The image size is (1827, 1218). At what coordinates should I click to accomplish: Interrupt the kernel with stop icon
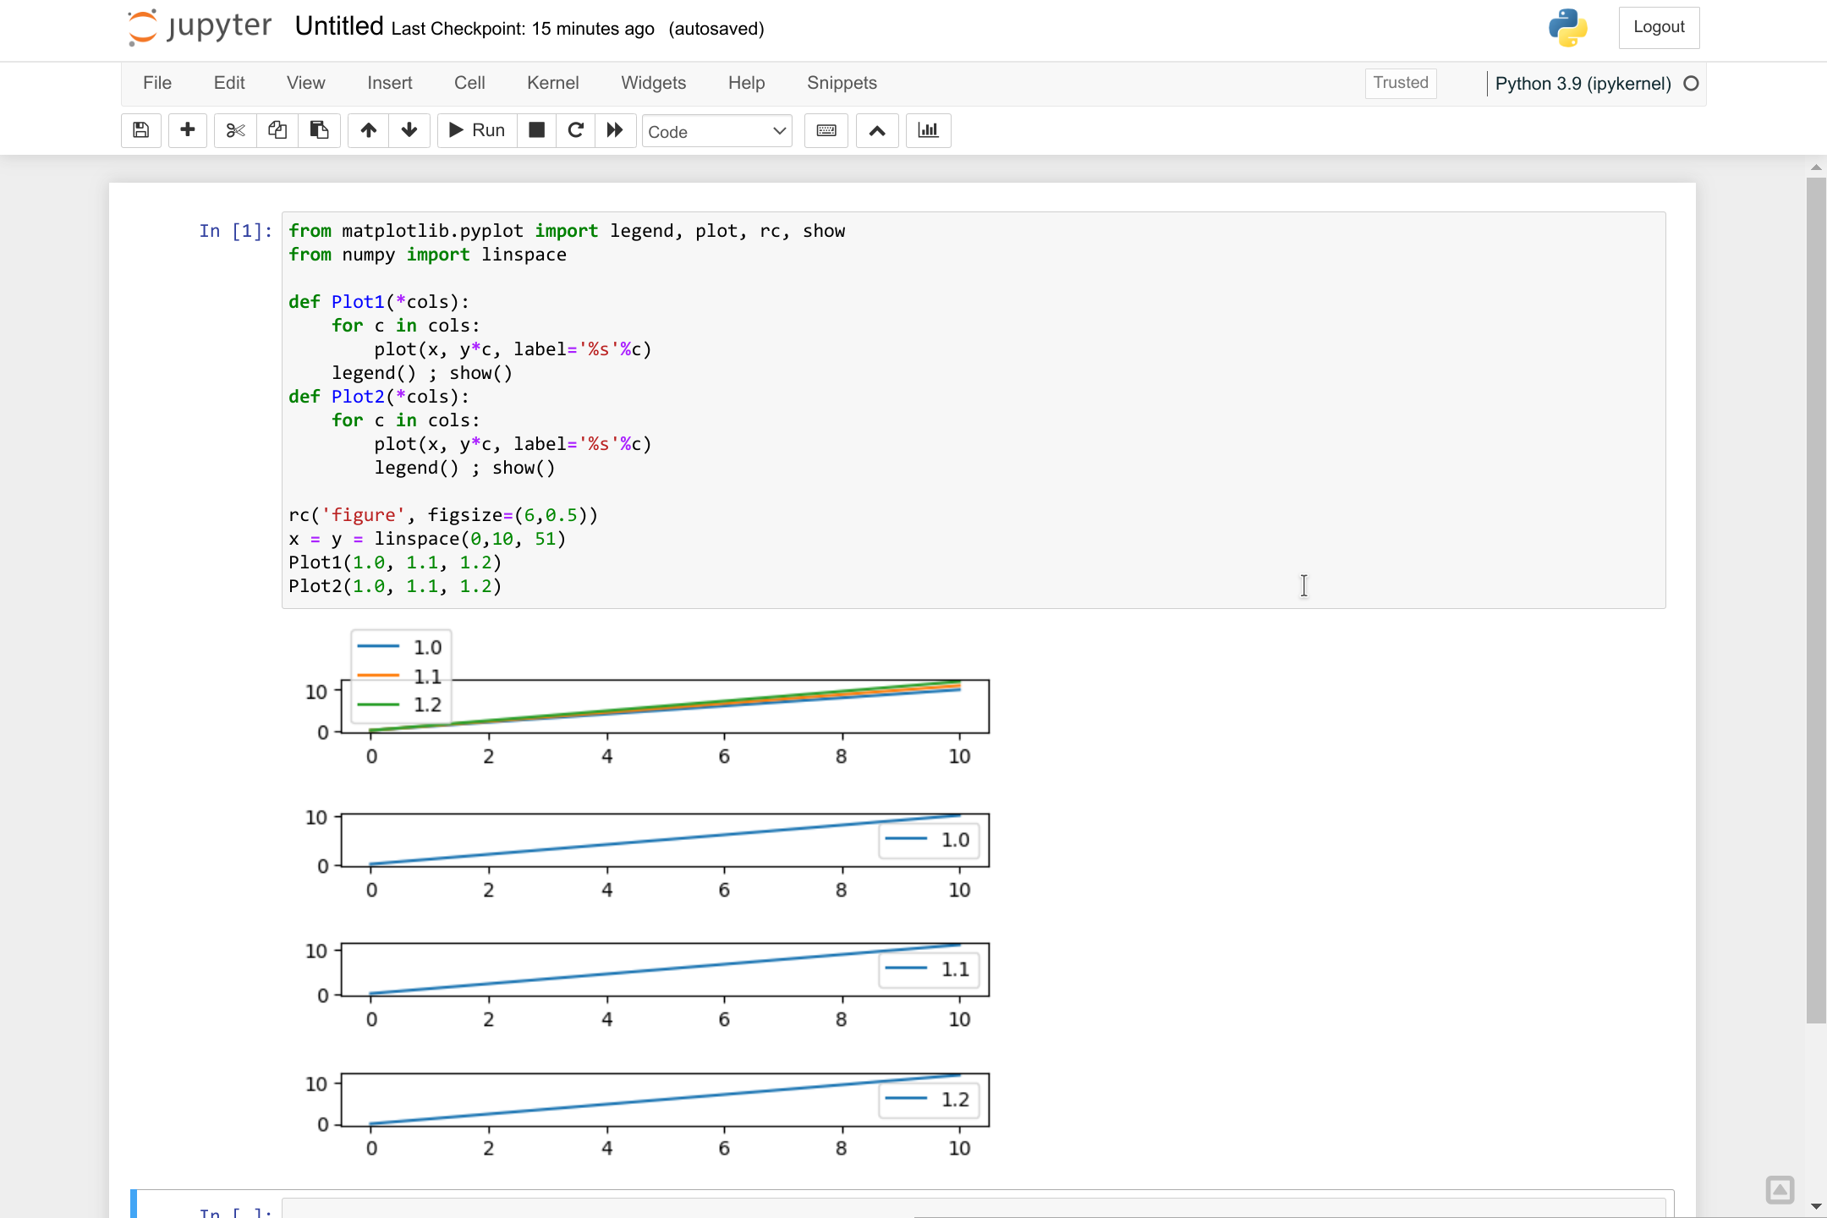click(x=536, y=130)
